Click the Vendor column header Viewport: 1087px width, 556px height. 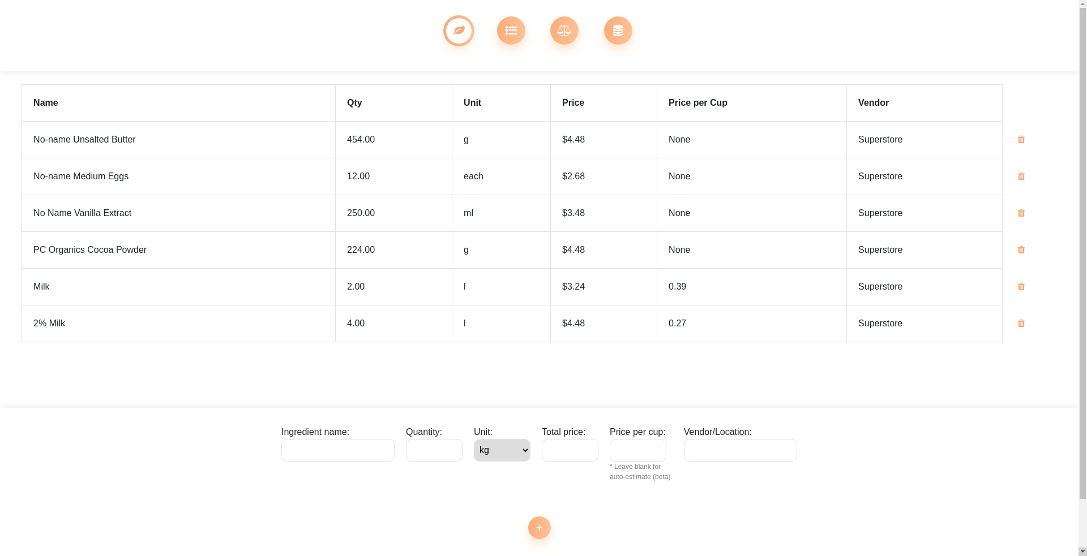coord(925,103)
